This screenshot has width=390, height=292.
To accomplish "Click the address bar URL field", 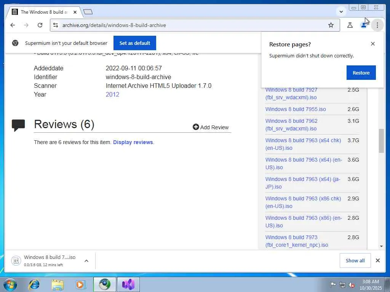I will click(x=194, y=25).
